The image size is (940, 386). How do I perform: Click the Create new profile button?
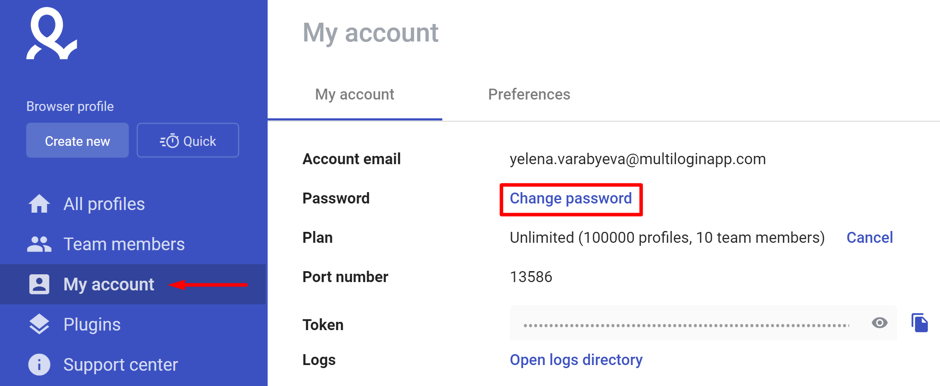click(x=77, y=140)
